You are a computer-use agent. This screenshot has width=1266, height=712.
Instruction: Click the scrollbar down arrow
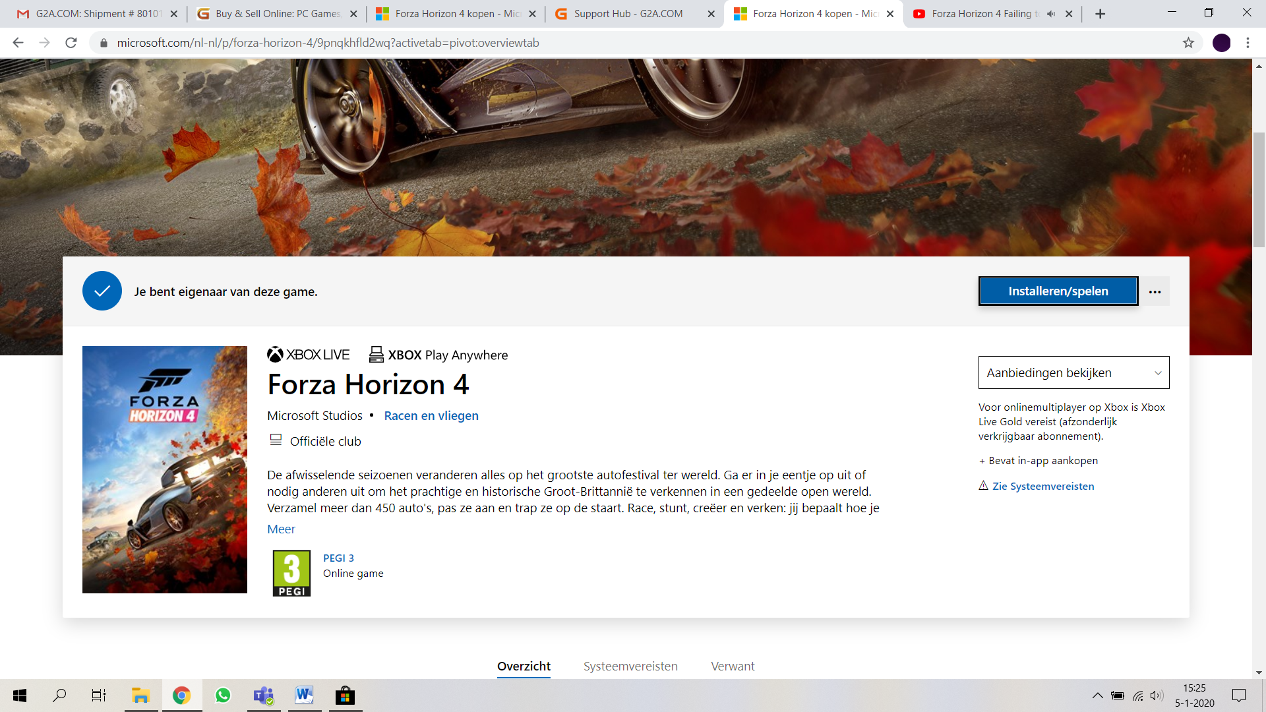[x=1259, y=672]
